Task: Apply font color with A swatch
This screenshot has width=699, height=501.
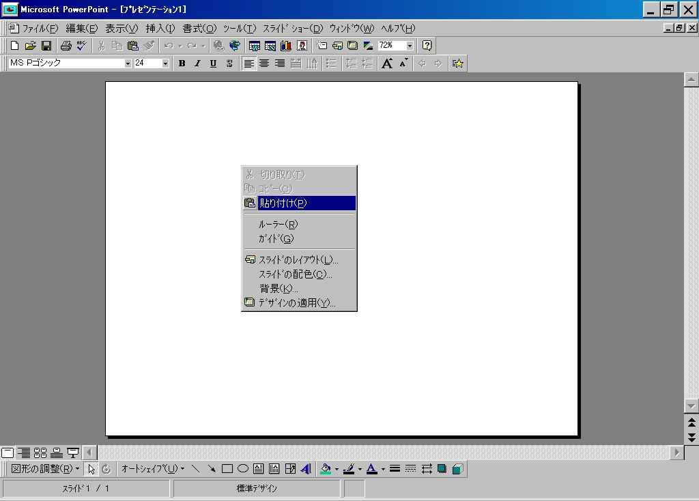Action: [x=372, y=469]
